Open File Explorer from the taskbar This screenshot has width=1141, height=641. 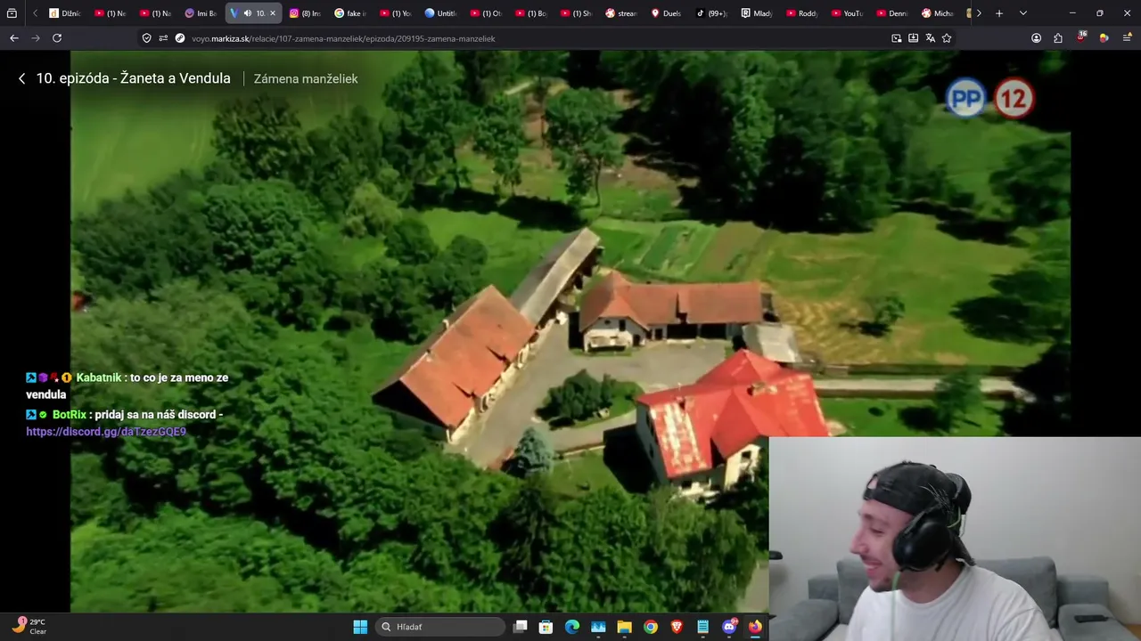[x=625, y=627]
